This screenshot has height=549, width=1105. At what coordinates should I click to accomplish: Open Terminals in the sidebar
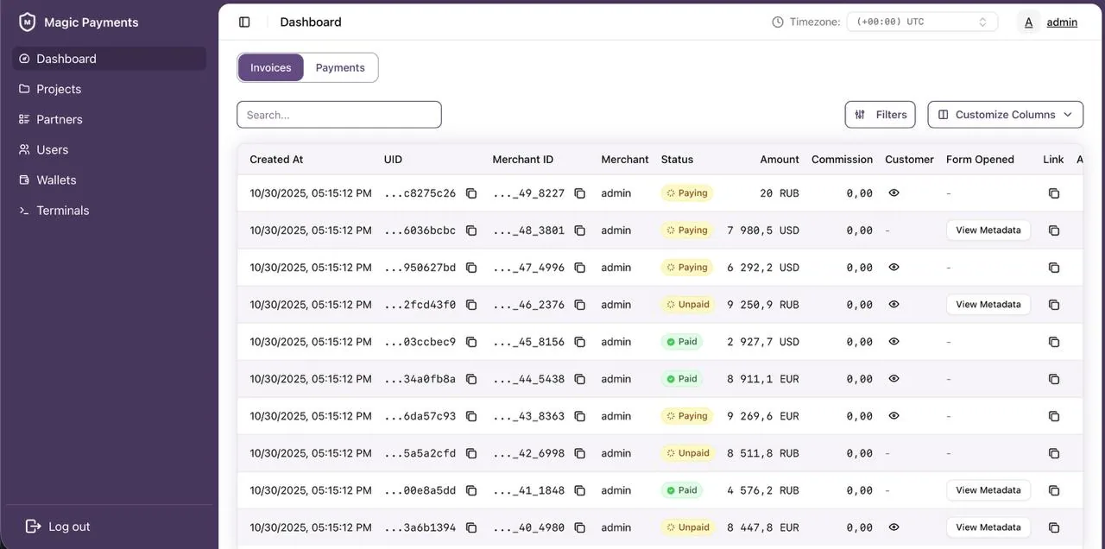[x=109, y=211]
